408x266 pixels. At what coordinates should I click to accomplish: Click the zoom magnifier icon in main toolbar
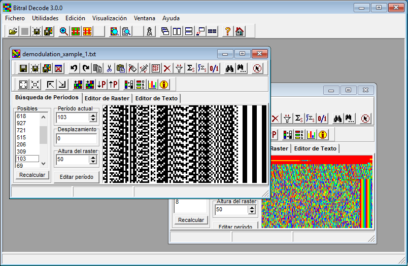pos(64,31)
